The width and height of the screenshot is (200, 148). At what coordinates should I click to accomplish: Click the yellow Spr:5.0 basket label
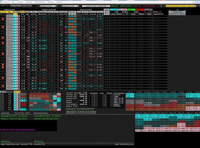click(17, 92)
